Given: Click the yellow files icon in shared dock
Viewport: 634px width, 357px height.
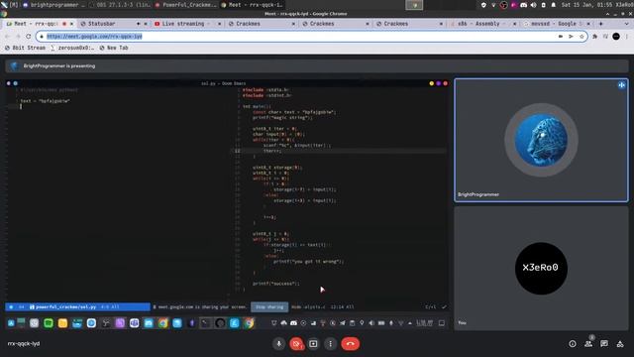Looking at the screenshot, I should click(62, 323).
